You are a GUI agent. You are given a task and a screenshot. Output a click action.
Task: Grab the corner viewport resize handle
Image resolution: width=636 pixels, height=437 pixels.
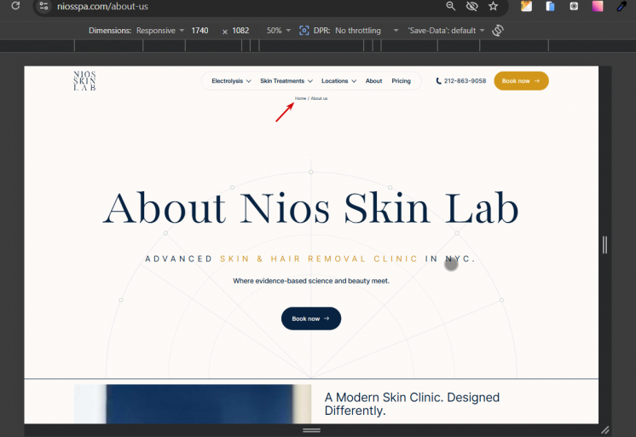tap(604, 429)
